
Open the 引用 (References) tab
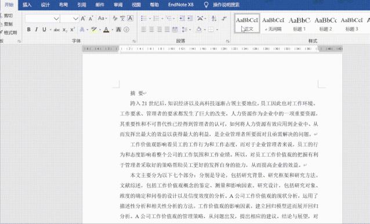82,5
